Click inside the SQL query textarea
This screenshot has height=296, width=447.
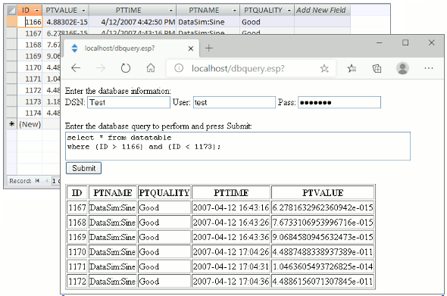point(238,146)
